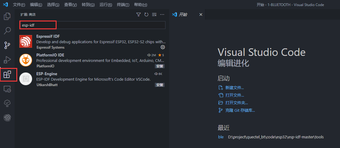Screen dimensions: 340x148
Task: Open the 运行(R) menu
Action: tap(106, 5)
